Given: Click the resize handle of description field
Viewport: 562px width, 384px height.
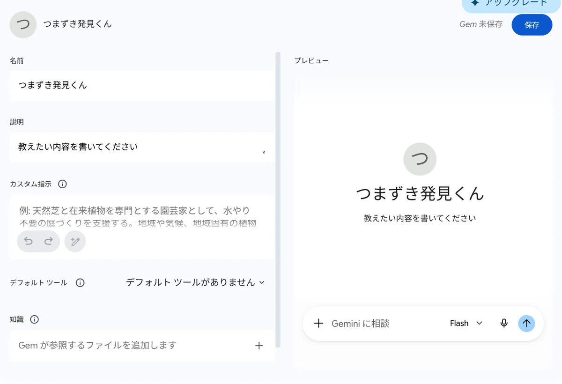Looking at the screenshot, I should (264, 152).
